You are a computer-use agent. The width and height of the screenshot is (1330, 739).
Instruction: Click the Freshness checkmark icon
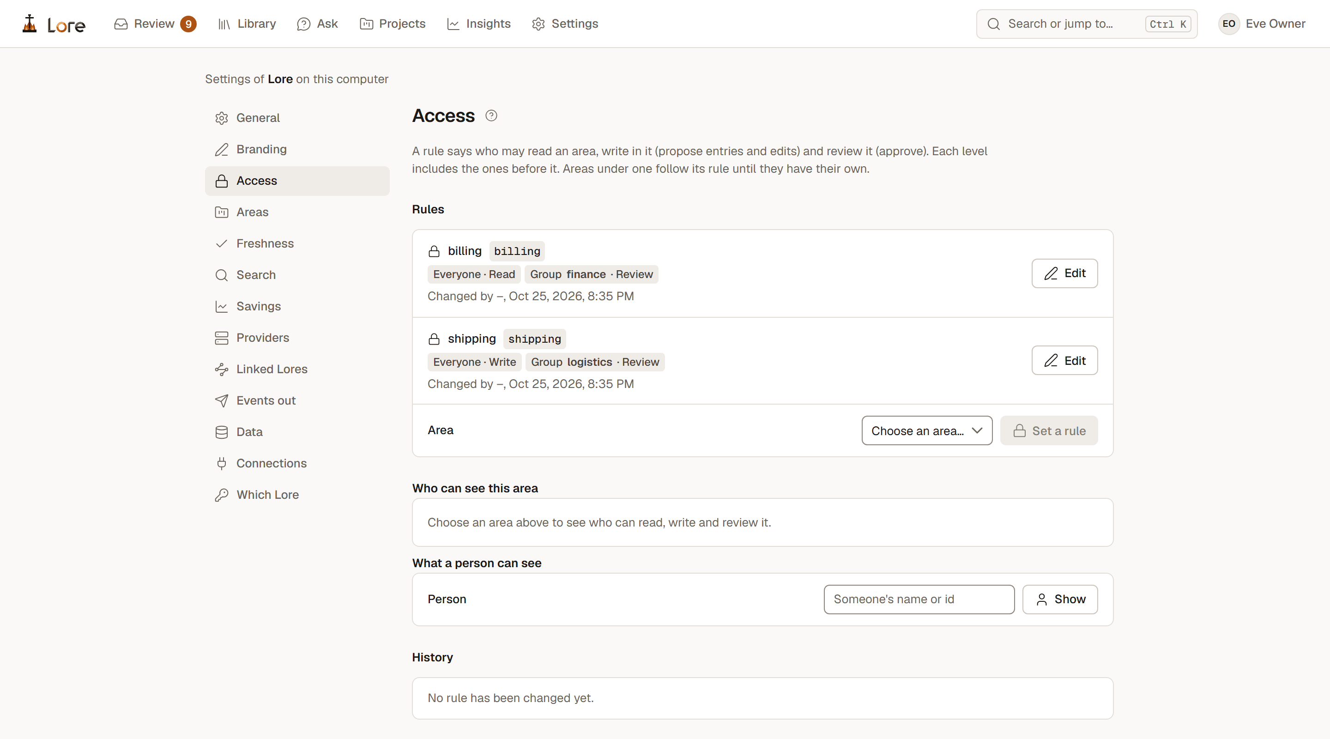point(222,244)
